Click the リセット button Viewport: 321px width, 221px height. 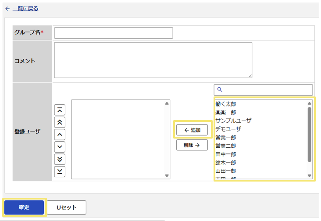pos(67,207)
